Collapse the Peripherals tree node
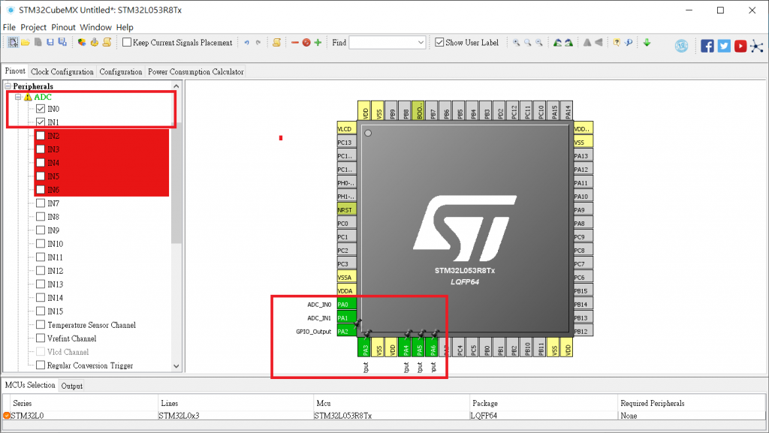 (x=8, y=86)
